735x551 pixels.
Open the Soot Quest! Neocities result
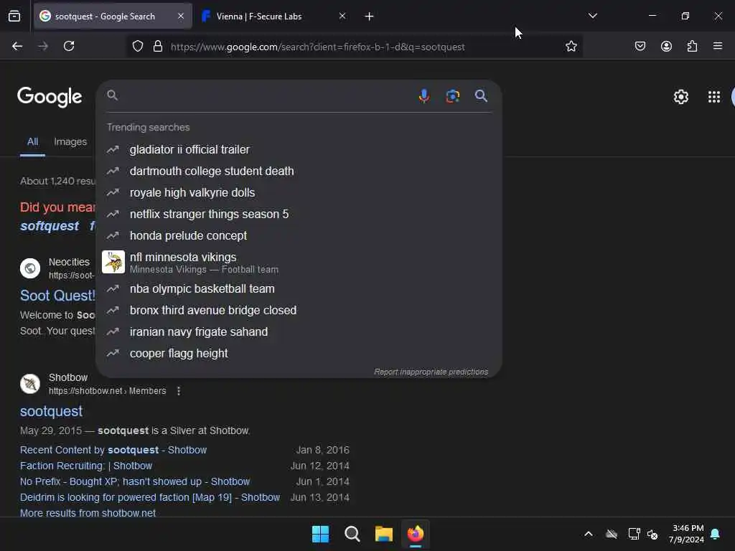(57, 296)
